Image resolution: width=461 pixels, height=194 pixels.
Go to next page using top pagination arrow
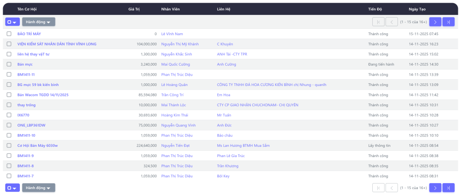click(x=435, y=22)
